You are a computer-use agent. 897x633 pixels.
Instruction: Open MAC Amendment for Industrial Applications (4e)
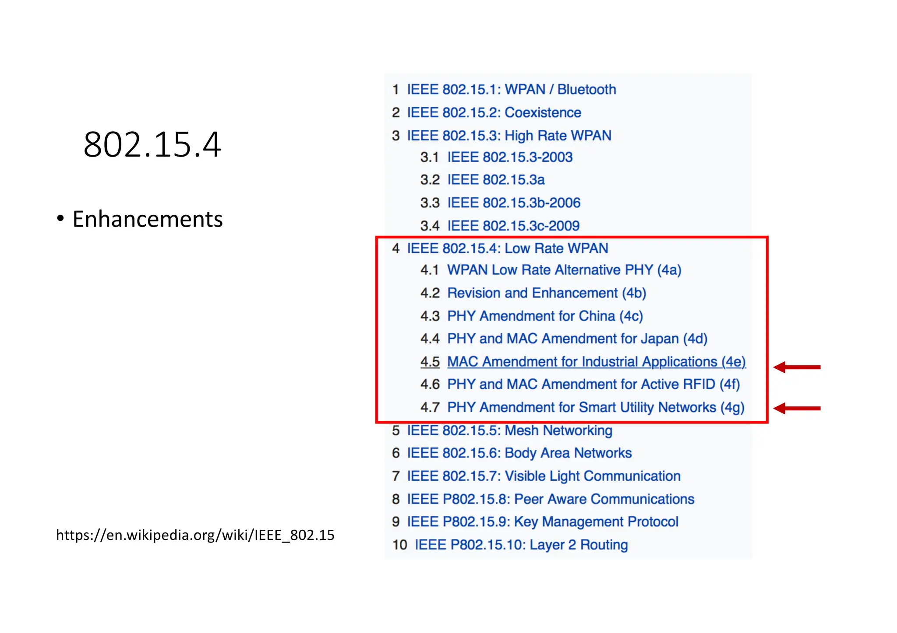pos(597,362)
